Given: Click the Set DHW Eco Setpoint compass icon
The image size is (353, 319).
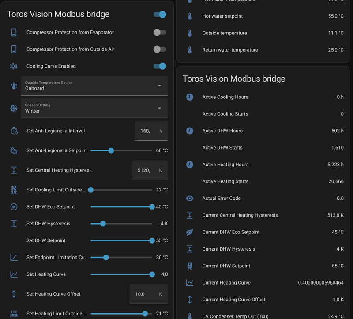Looking at the screenshot, I should [14, 207].
